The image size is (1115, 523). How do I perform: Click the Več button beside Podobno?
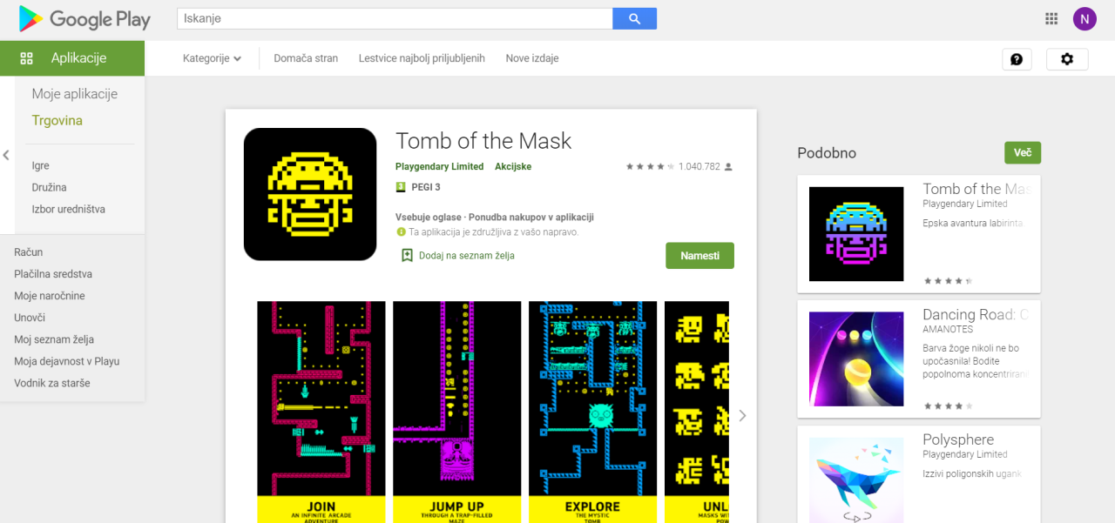pyautogui.click(x=1023, y=152)
